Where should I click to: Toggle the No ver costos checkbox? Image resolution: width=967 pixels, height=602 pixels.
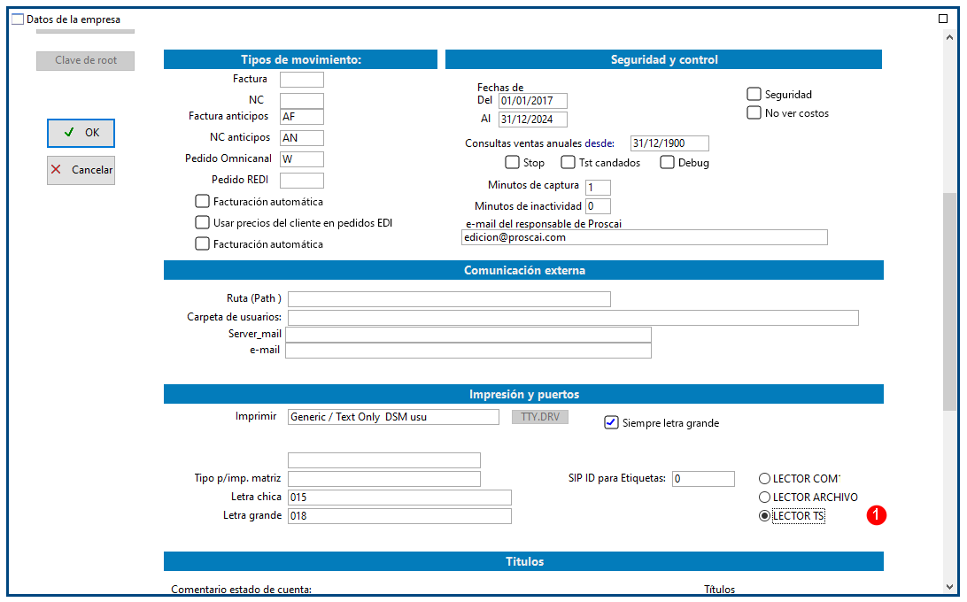click(754, 113)
